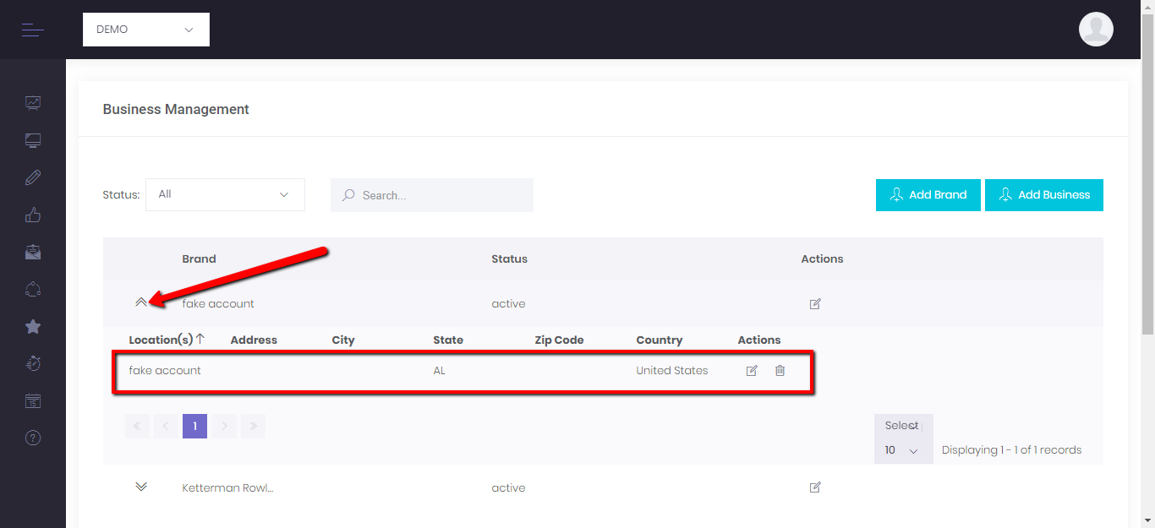Click the help question mark icon

[x=33, y=438]
